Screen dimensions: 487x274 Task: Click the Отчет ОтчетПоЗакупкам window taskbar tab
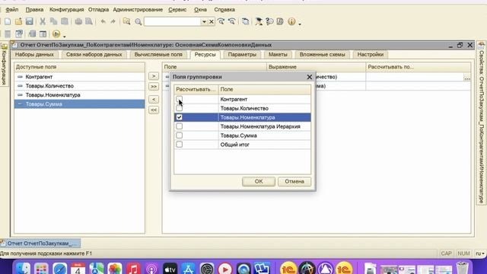click(x=40, y=244)
